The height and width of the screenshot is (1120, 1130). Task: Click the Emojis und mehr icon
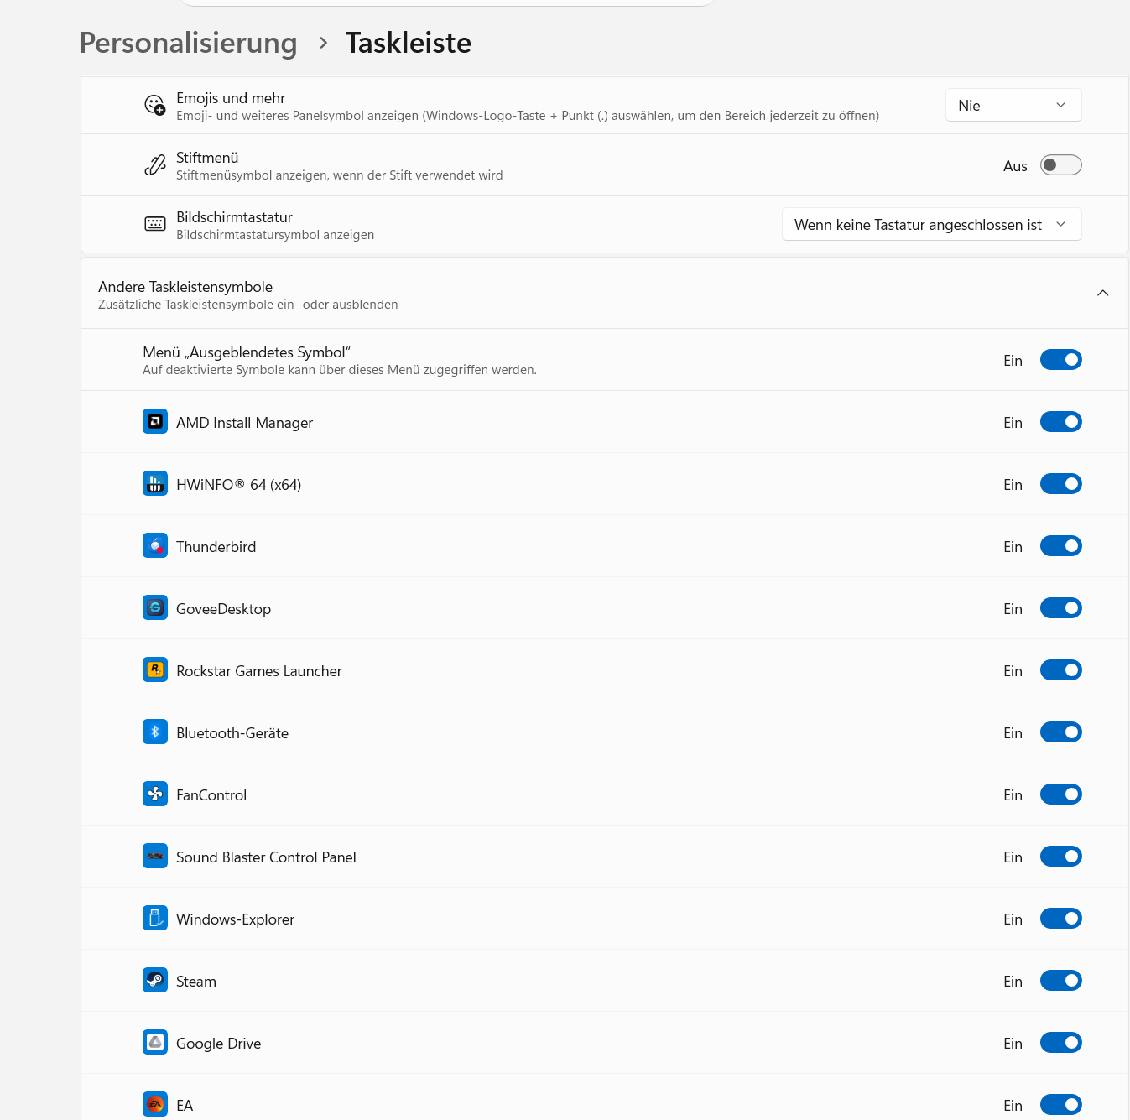click(x=155, y=106)
